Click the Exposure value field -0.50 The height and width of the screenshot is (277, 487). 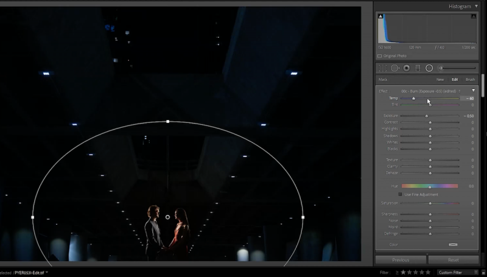pyautogui.click(x=468, y=116)
